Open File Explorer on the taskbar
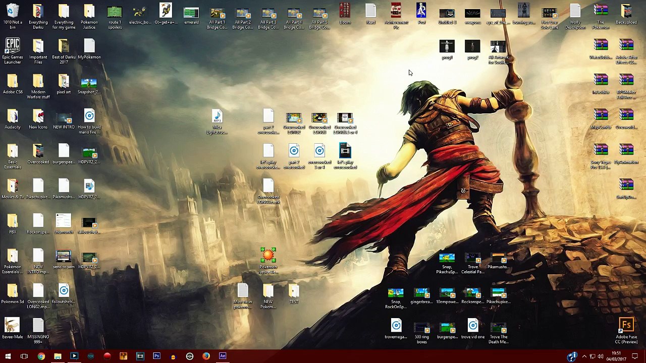The height and width of the screenshot is (363, 646). click(58, 356)
